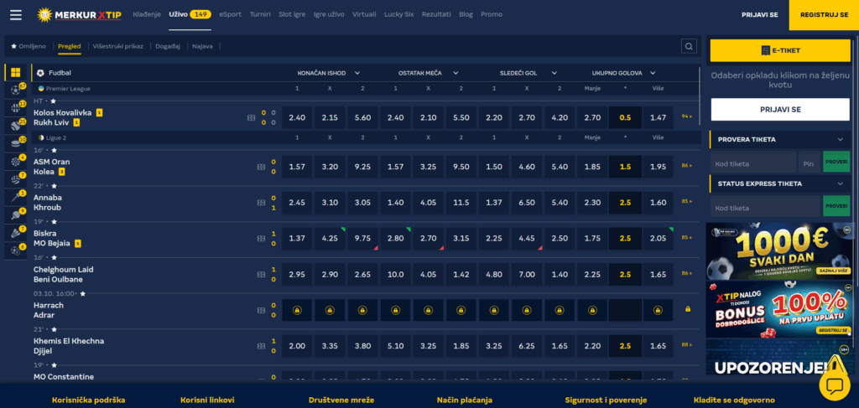The height and width of the screenshot is (408, 859).
Task: Open the live chat bubble icon
Action: tap(835, 384)
